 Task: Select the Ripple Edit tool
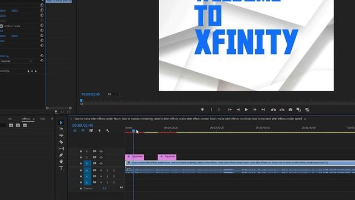[61, 136]
